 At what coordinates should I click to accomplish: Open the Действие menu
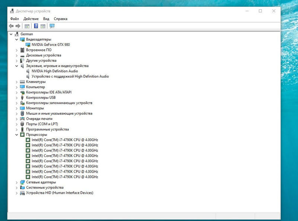click(31, 19)
